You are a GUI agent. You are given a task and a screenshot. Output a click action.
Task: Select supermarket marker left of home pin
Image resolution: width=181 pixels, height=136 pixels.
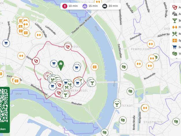coord(54,64)
